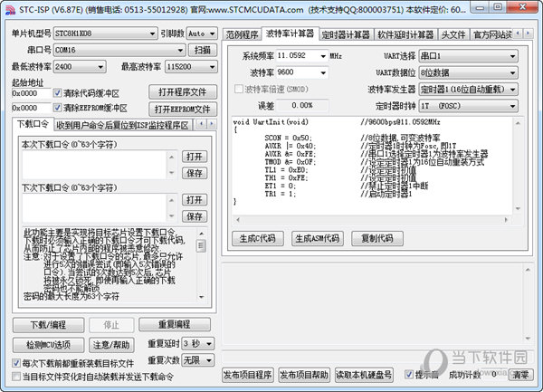The image size is (543, 392).
Task: Click code area horizontal scroll left arrow
Action: (238, 220)
